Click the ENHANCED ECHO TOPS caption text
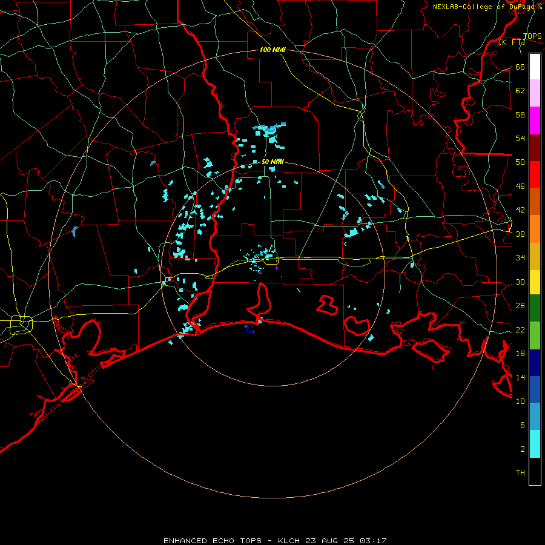The height and width of the screenshot is (545, 545). [x=213, y=541]
